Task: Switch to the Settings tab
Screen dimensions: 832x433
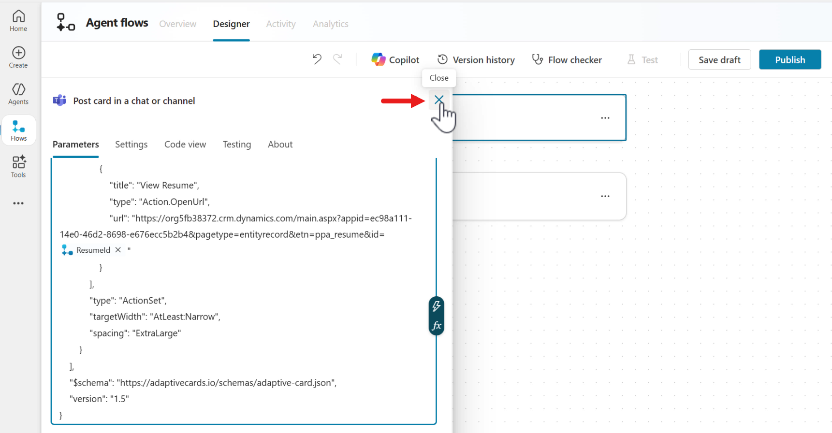Action: [131, 144]
